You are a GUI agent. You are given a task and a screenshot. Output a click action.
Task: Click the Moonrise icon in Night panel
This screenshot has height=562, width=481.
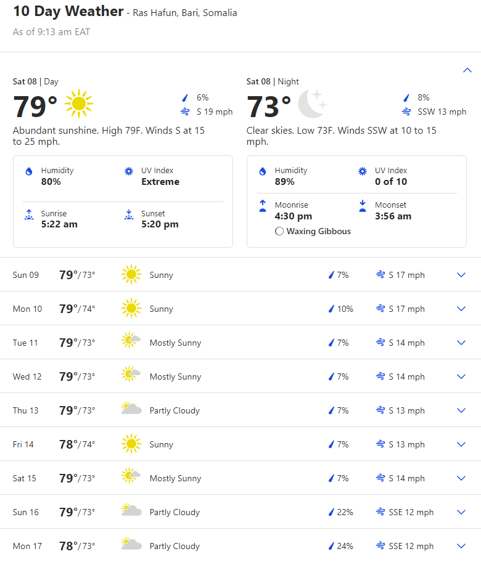click(263, 206)
